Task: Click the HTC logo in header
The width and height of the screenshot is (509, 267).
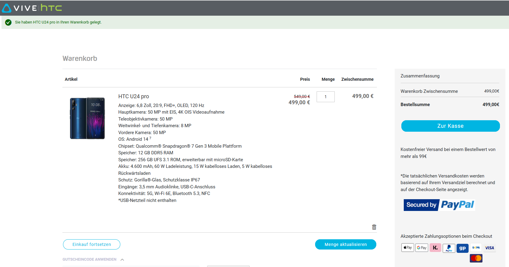Action: click(x=51, y=8)
